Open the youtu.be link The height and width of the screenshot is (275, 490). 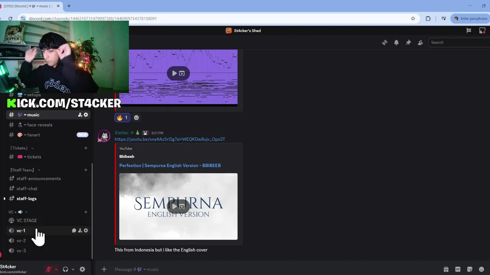170,139
